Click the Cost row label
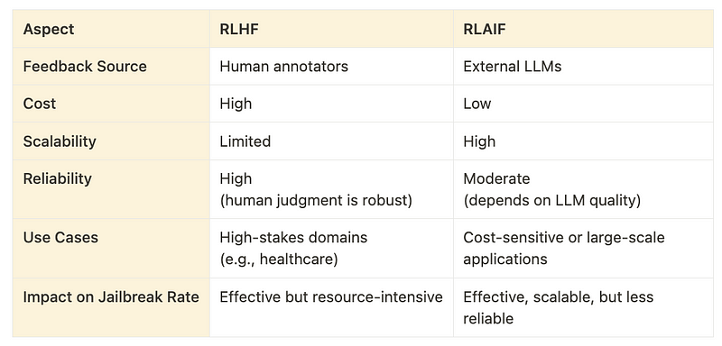 tap(40, 104)
